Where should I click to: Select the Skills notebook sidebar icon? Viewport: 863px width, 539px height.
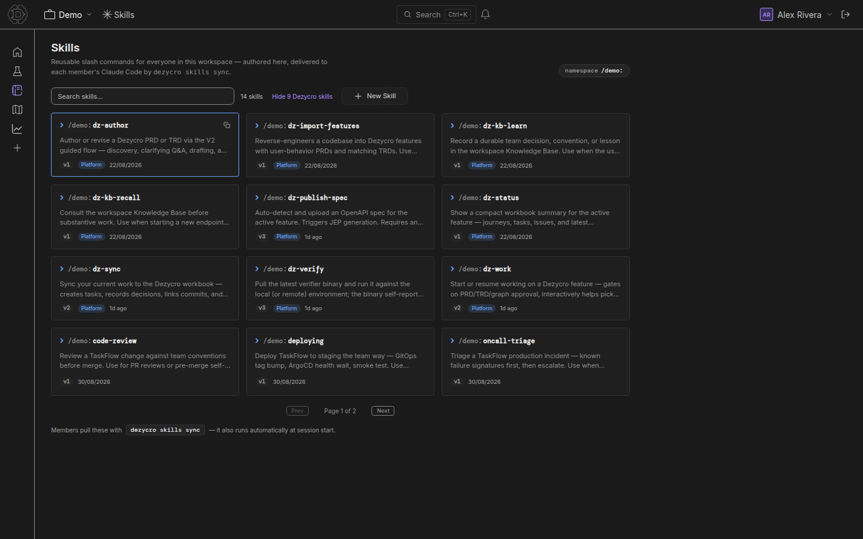17,90
